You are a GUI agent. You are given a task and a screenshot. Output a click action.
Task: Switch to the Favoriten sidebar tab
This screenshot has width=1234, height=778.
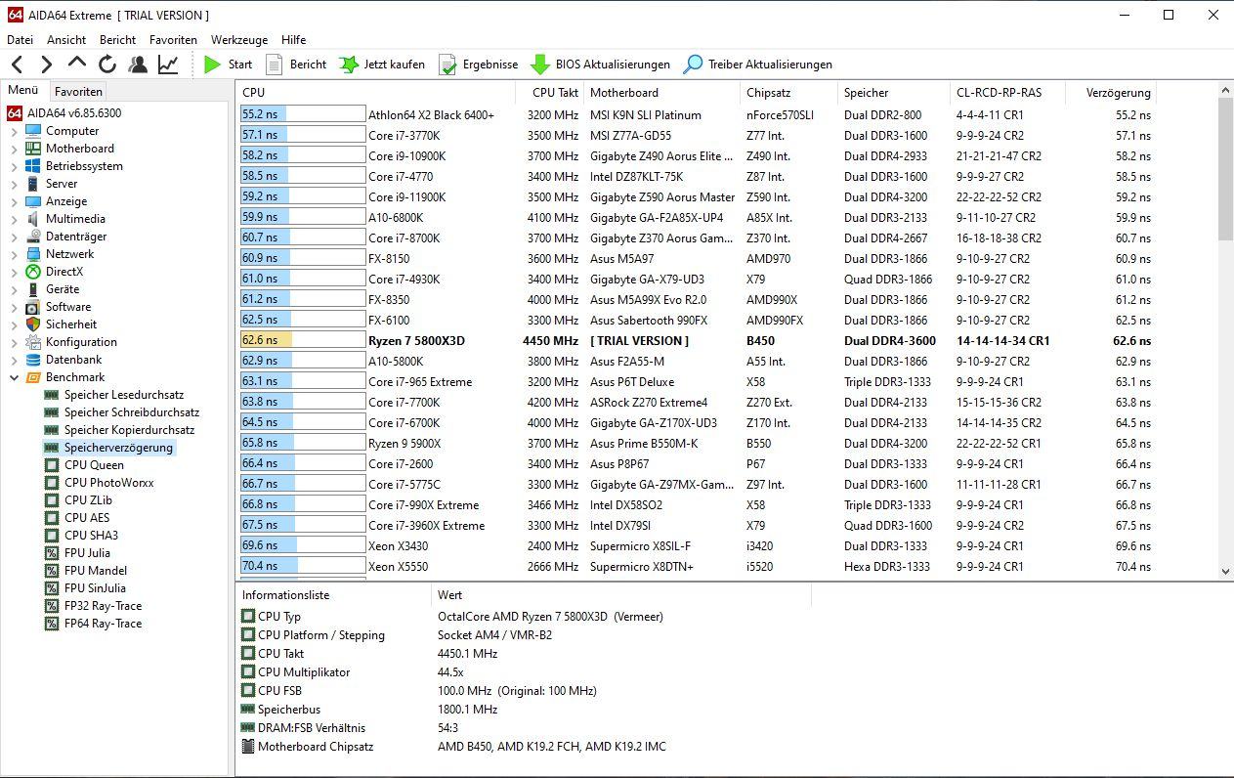78,92
